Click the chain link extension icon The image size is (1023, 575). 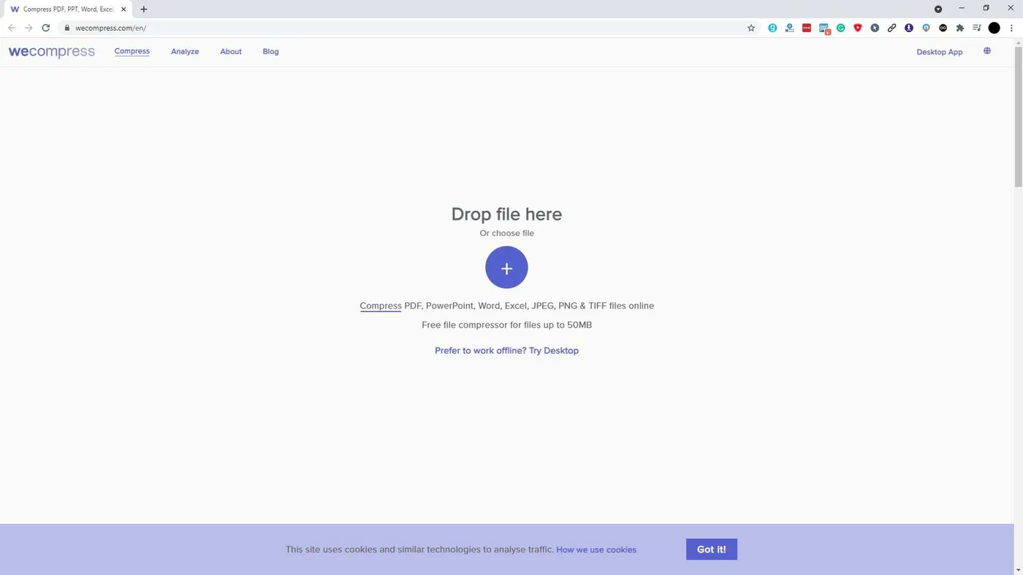pyautogui.click(x=891, y=28)
